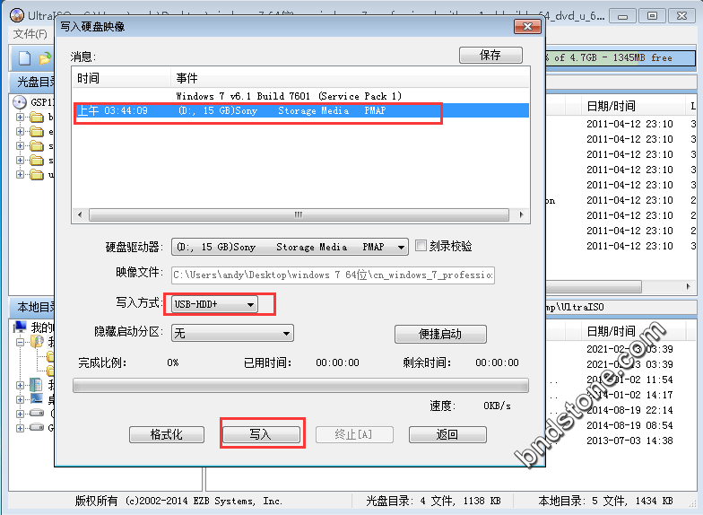Click the disc size bar showing 1345MB free
This screenshot has width=703, height=515.
point(621,57)
